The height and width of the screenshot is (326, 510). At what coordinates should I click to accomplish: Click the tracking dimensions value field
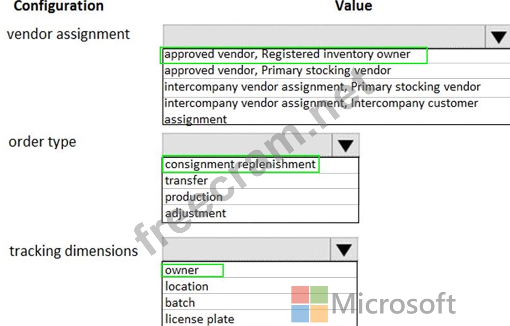[x=246, y=250]
